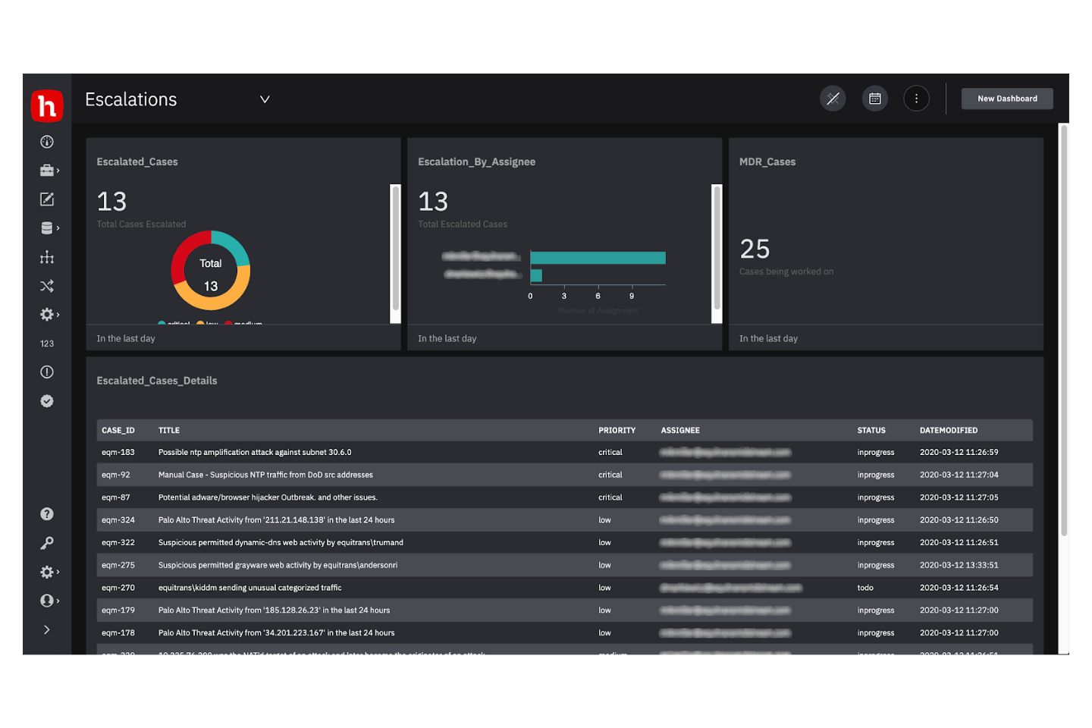
Task: Open the three-dot more options menu
Action: pyautogui.click(x=916, y=99)
